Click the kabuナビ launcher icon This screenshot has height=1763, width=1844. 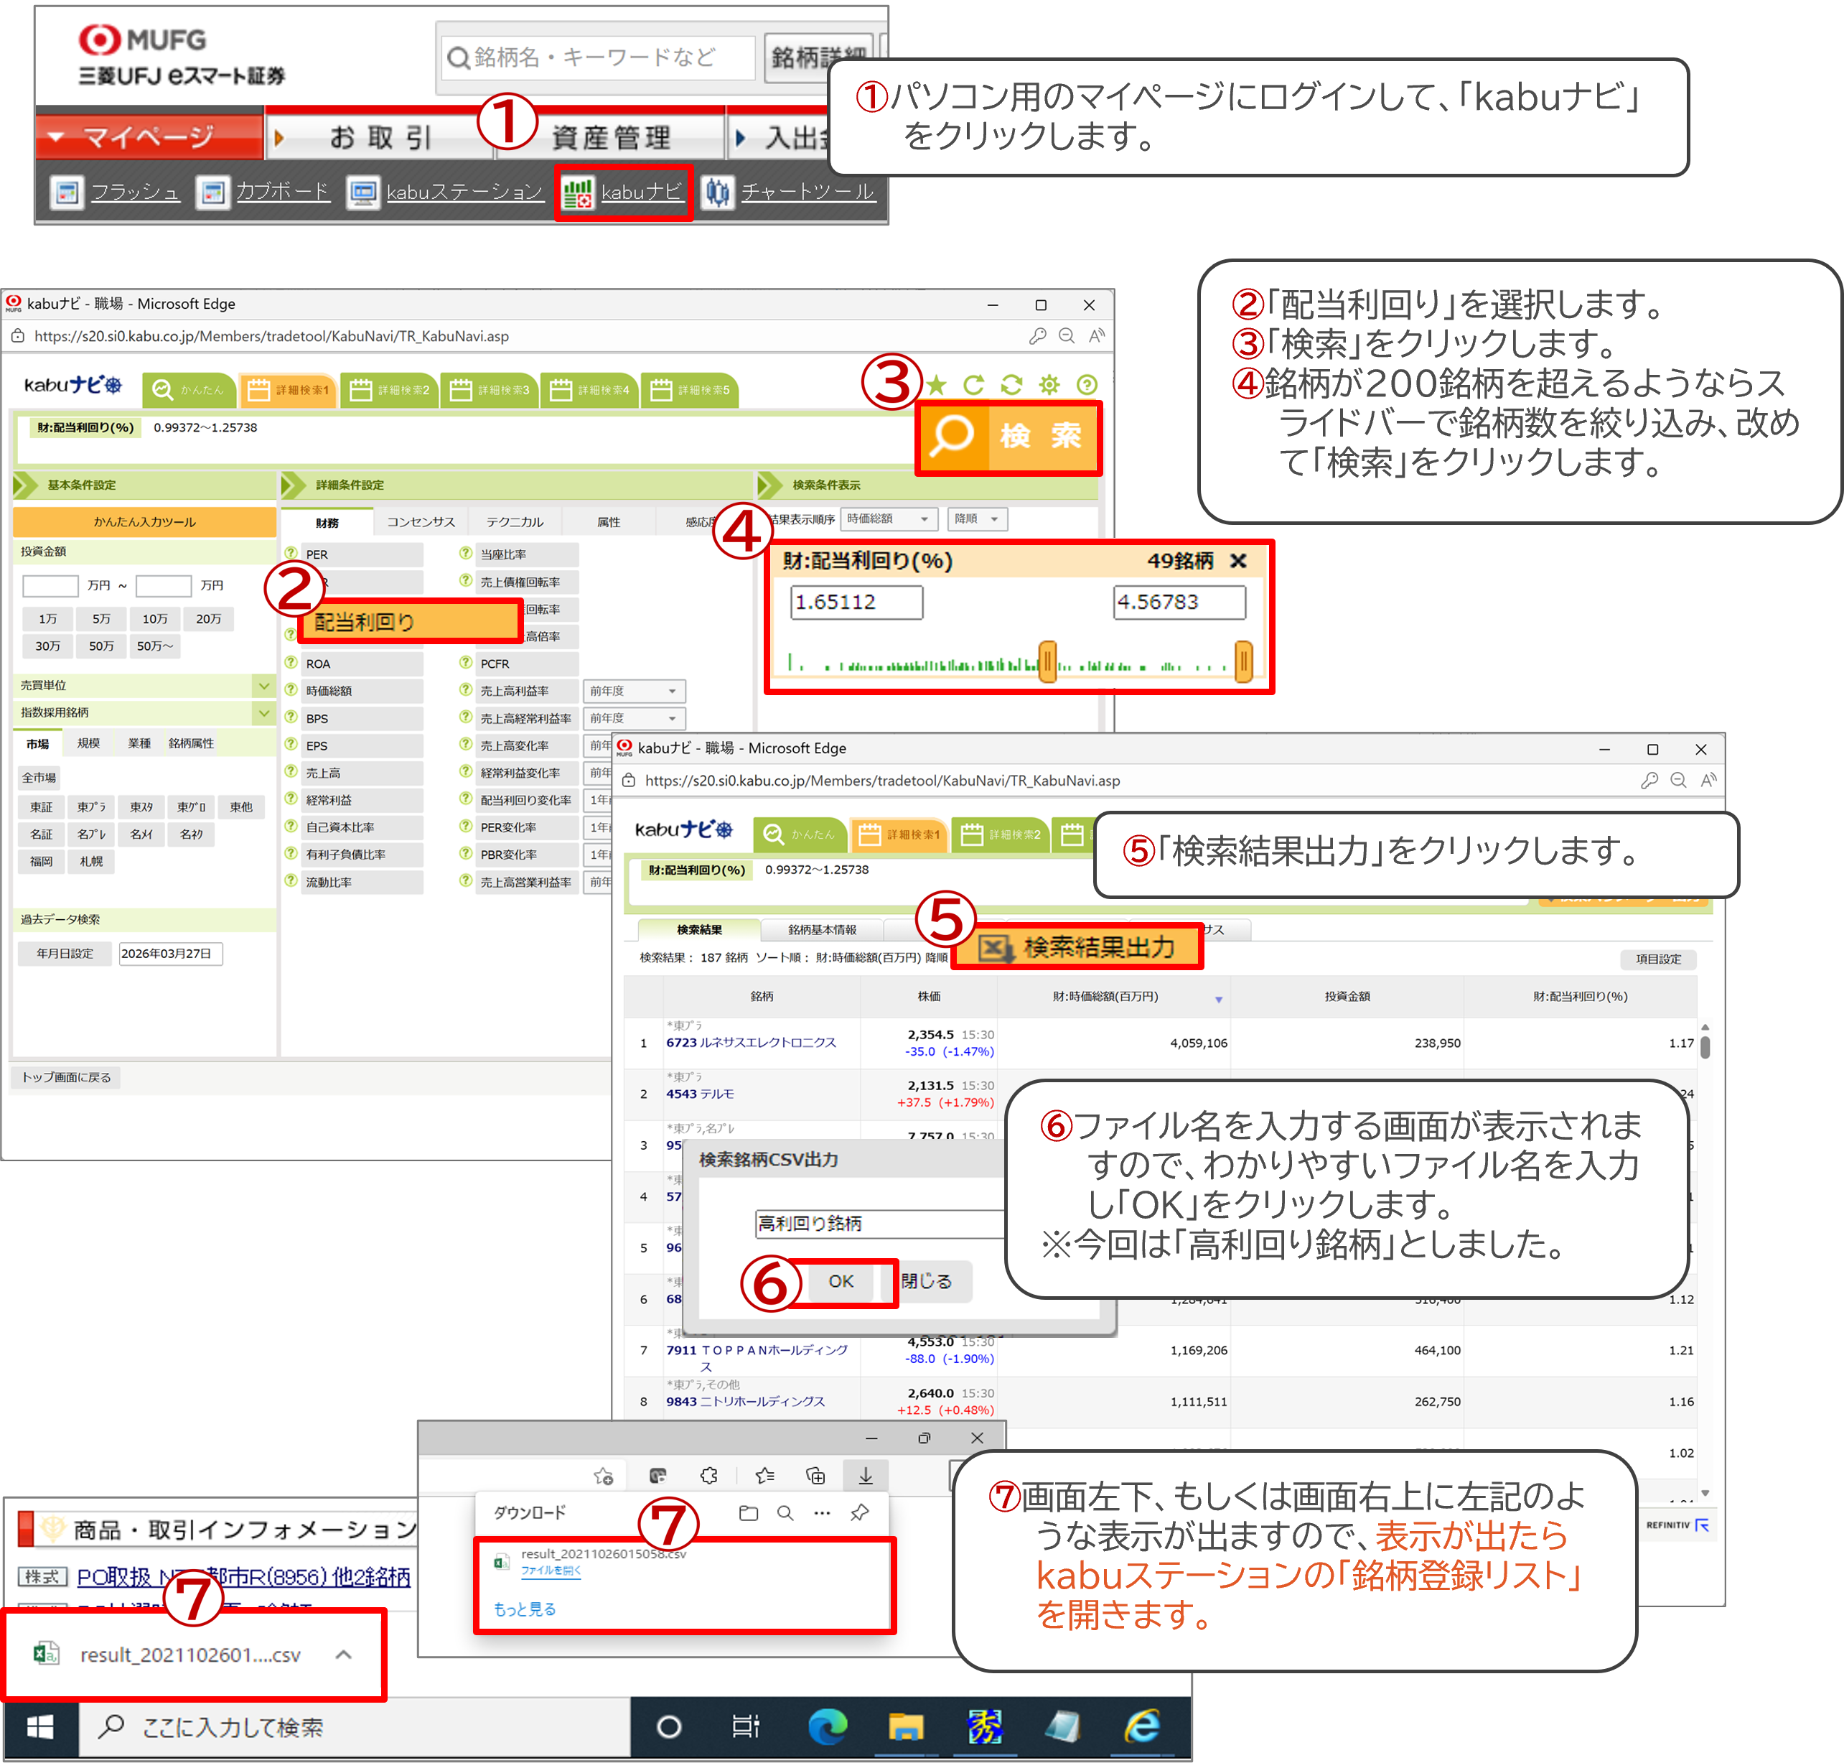tap(579, 192)
